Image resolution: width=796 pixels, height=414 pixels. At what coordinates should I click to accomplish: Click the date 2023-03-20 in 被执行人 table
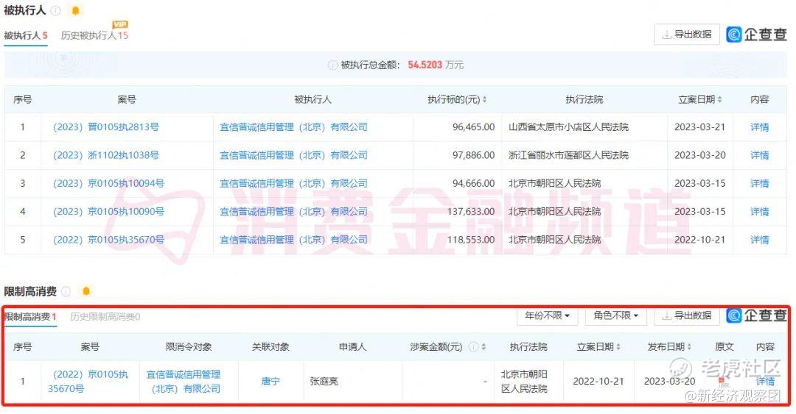pos(700,155)
